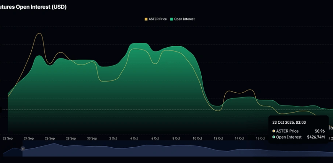Click the Futures Open Interest (USD) title
Viewport: 333px width, 163px height.
[33, 7]
